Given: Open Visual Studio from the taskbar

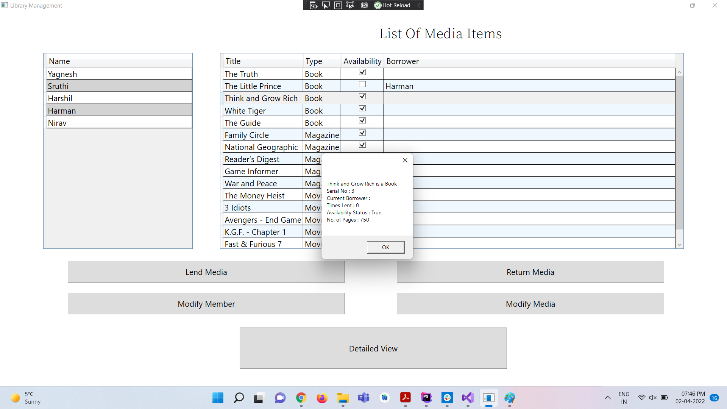Looking at the screenshot, I should tap(467, 398).
